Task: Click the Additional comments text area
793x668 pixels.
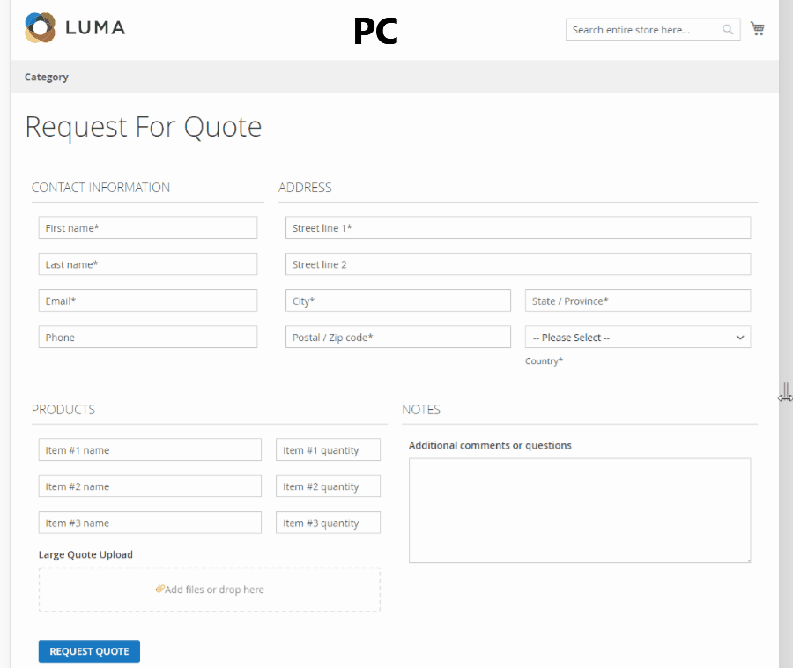Action: pyautogui.click(x=579, y=510)
